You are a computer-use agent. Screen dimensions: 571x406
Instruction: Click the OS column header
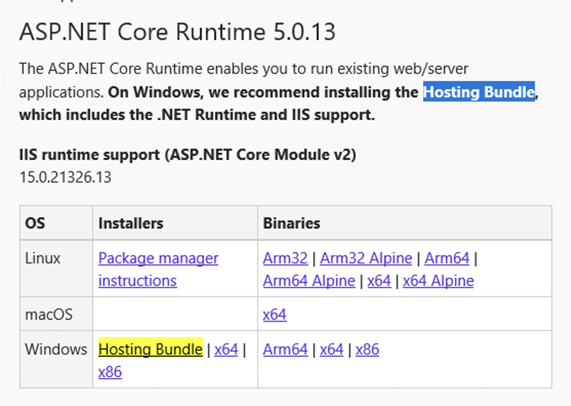[x=35, y=223]
